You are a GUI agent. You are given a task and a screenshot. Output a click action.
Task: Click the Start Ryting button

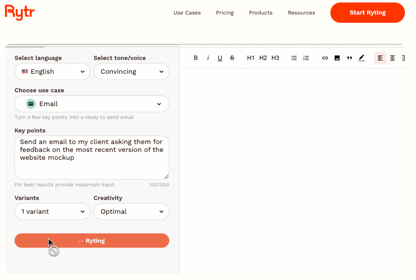[368, 13]
